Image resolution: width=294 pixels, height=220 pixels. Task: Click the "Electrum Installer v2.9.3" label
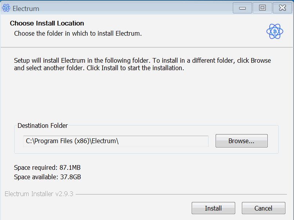(39, 194)
